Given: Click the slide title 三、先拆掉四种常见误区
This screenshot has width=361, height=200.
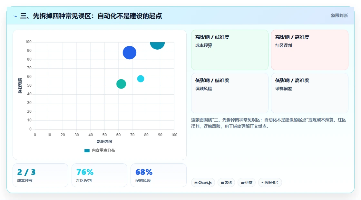Looking at the screenshot, I should pos(91,16).
